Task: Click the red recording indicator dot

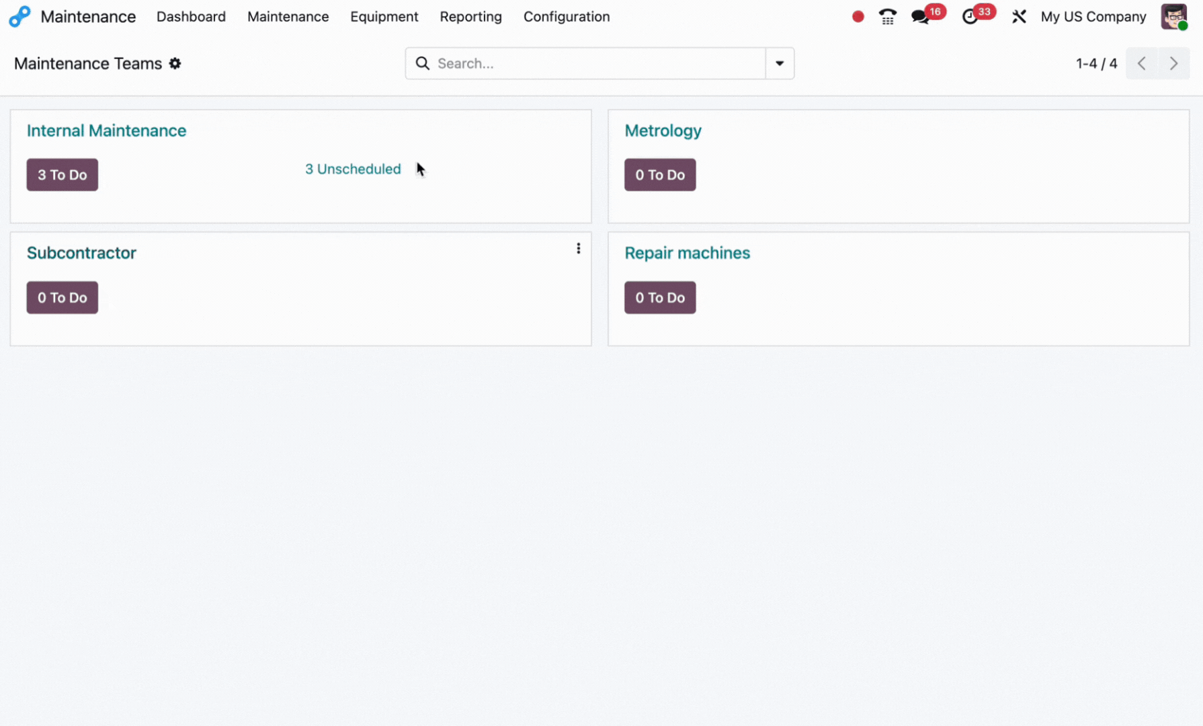Action: [x=858, y=17]
